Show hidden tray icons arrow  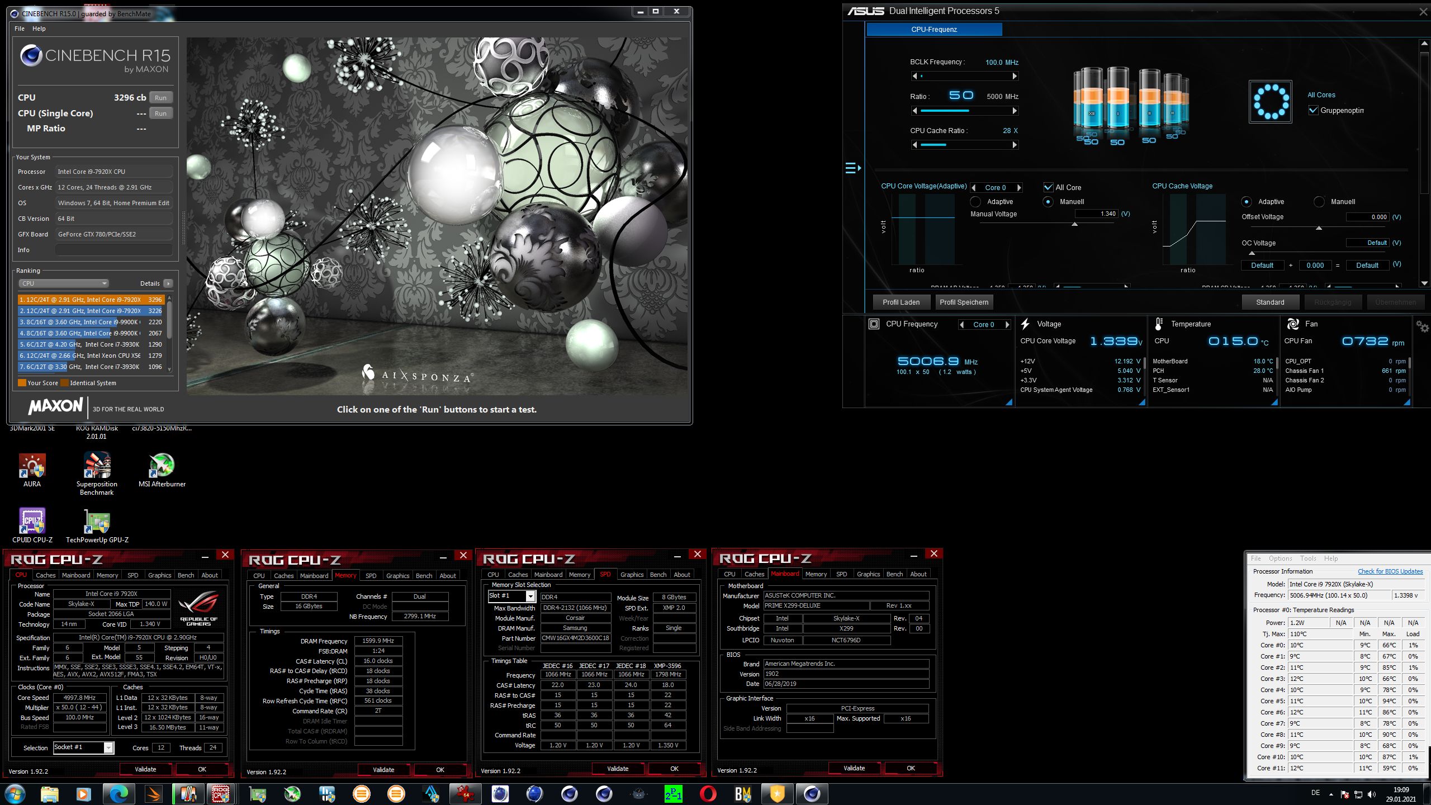click(1331, 794)
